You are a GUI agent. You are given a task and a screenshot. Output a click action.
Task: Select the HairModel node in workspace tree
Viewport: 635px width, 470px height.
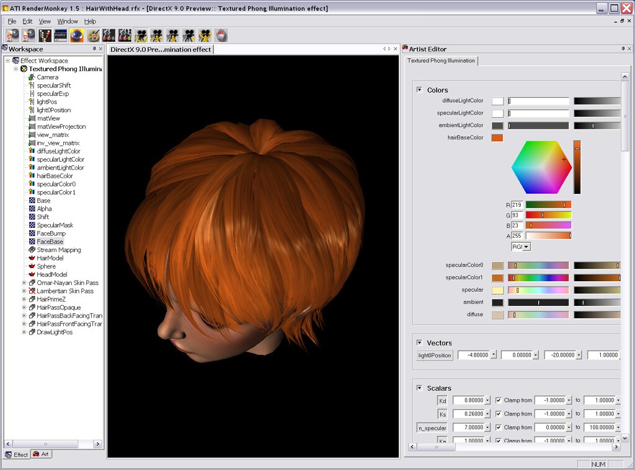coord(50,258)
